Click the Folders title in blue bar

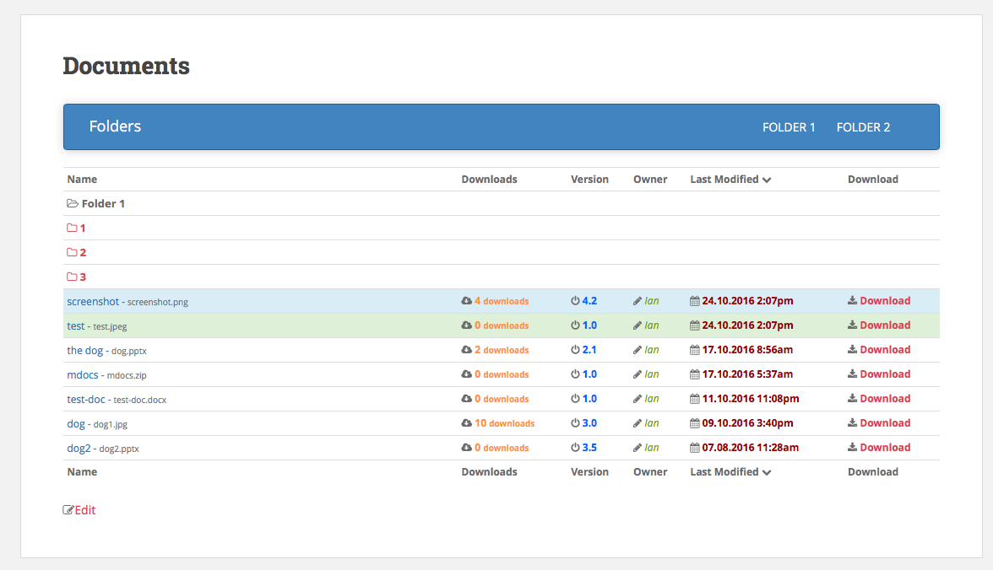(x=115, y=126)
